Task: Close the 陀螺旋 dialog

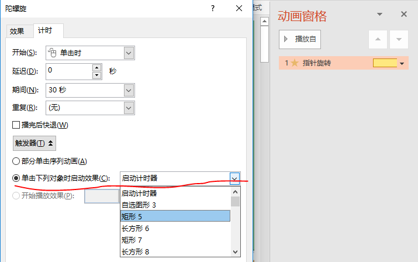Action: pyautogui.click(x=239, y=9)
